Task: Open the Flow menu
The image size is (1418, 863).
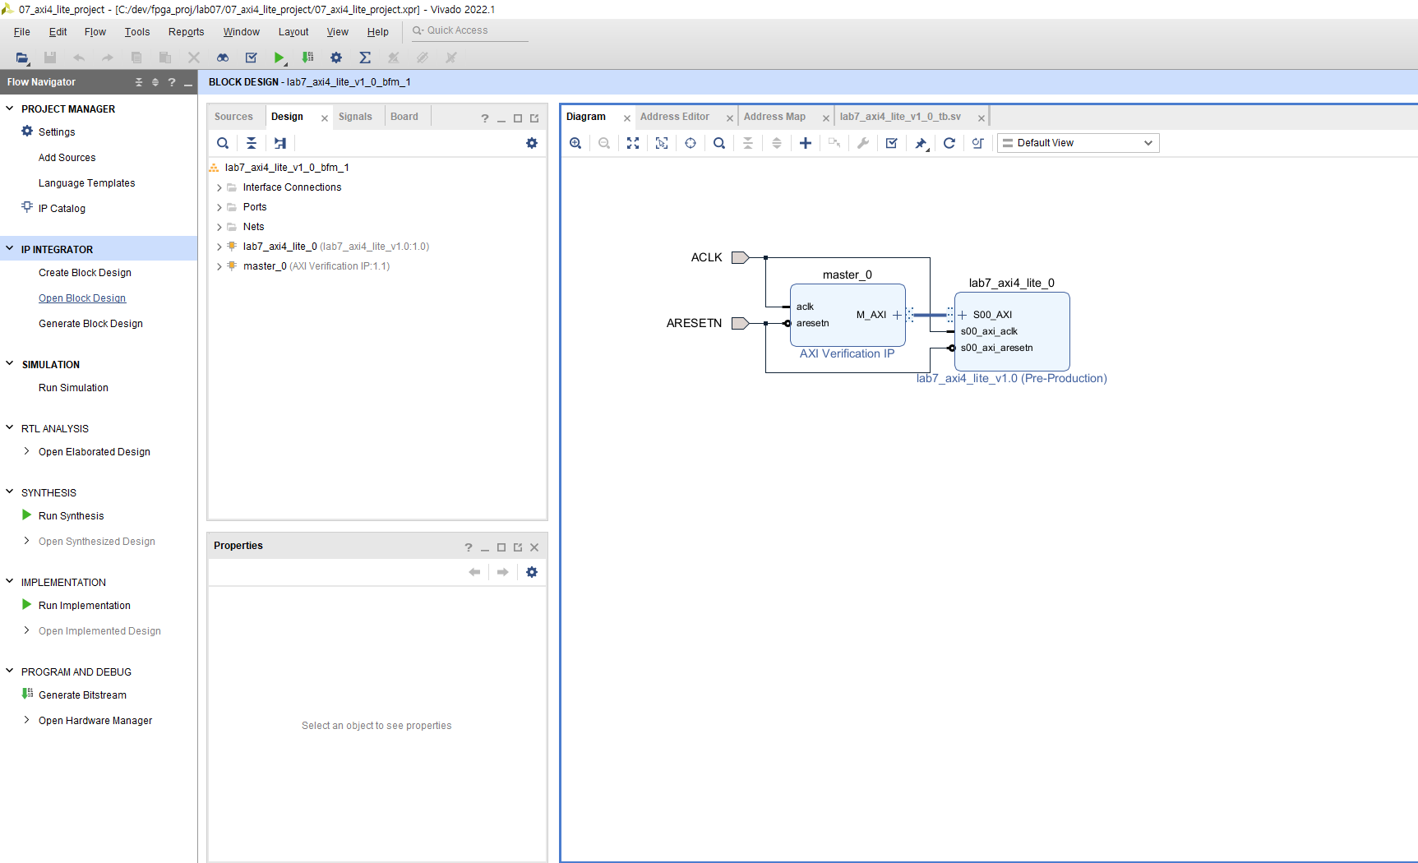Action: (95, 32)
